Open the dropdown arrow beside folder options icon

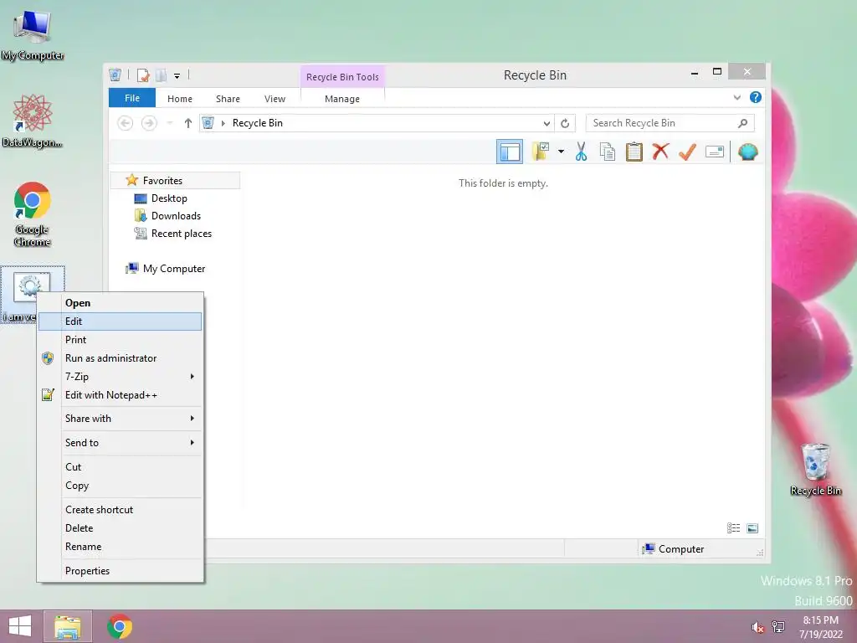(x=561, y=152)
